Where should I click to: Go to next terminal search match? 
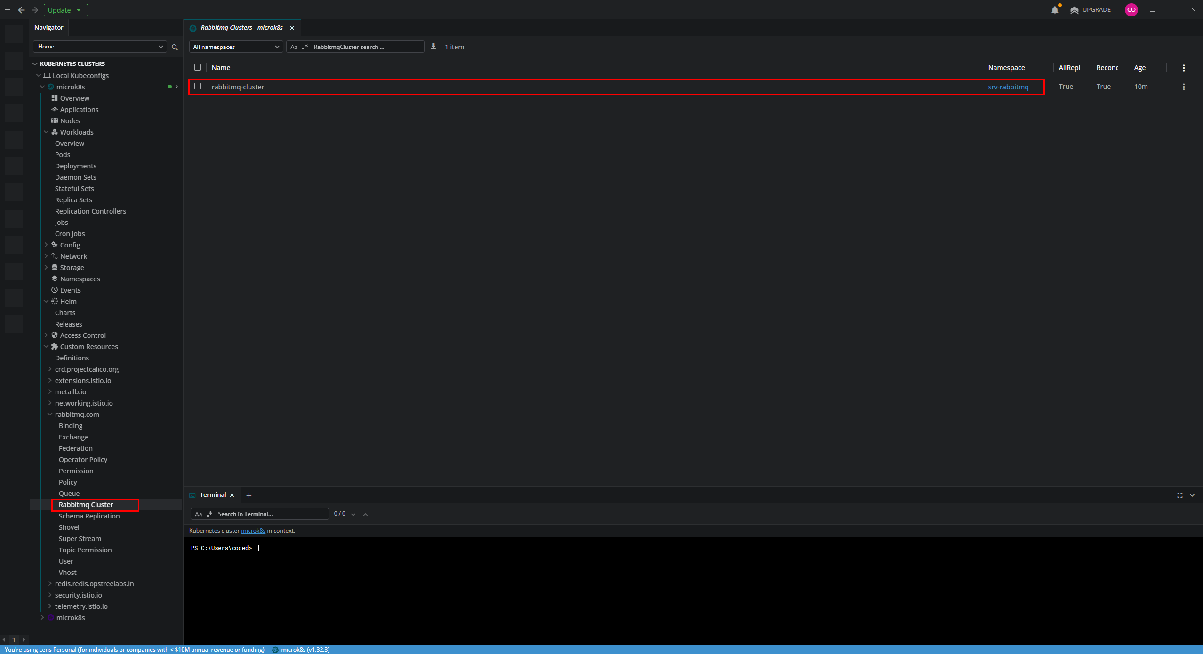[x=353, y=514]
